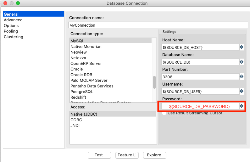Close the Database Connection window
Viewport: 250px width, 162px height.
tap(5, 3)
